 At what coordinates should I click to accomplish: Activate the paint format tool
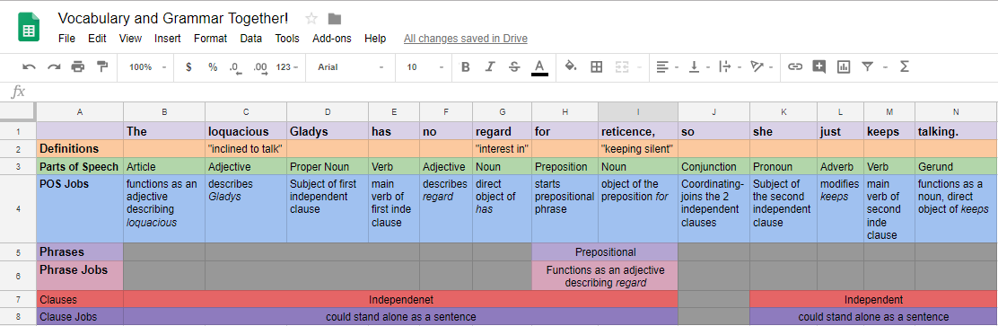tap(101, 66)
